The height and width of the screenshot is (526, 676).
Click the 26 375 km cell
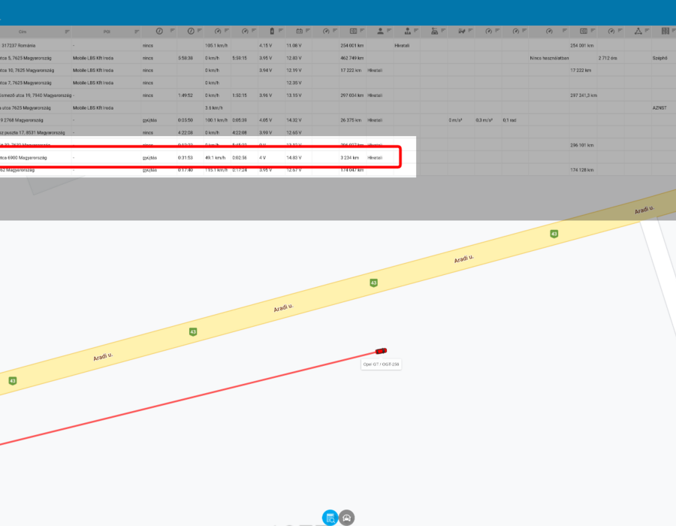tap(351, 120)
